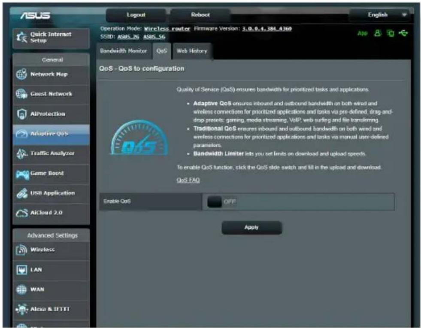Click the ASUS logo
Screen dimensions: 421x328
pos(35,15)
